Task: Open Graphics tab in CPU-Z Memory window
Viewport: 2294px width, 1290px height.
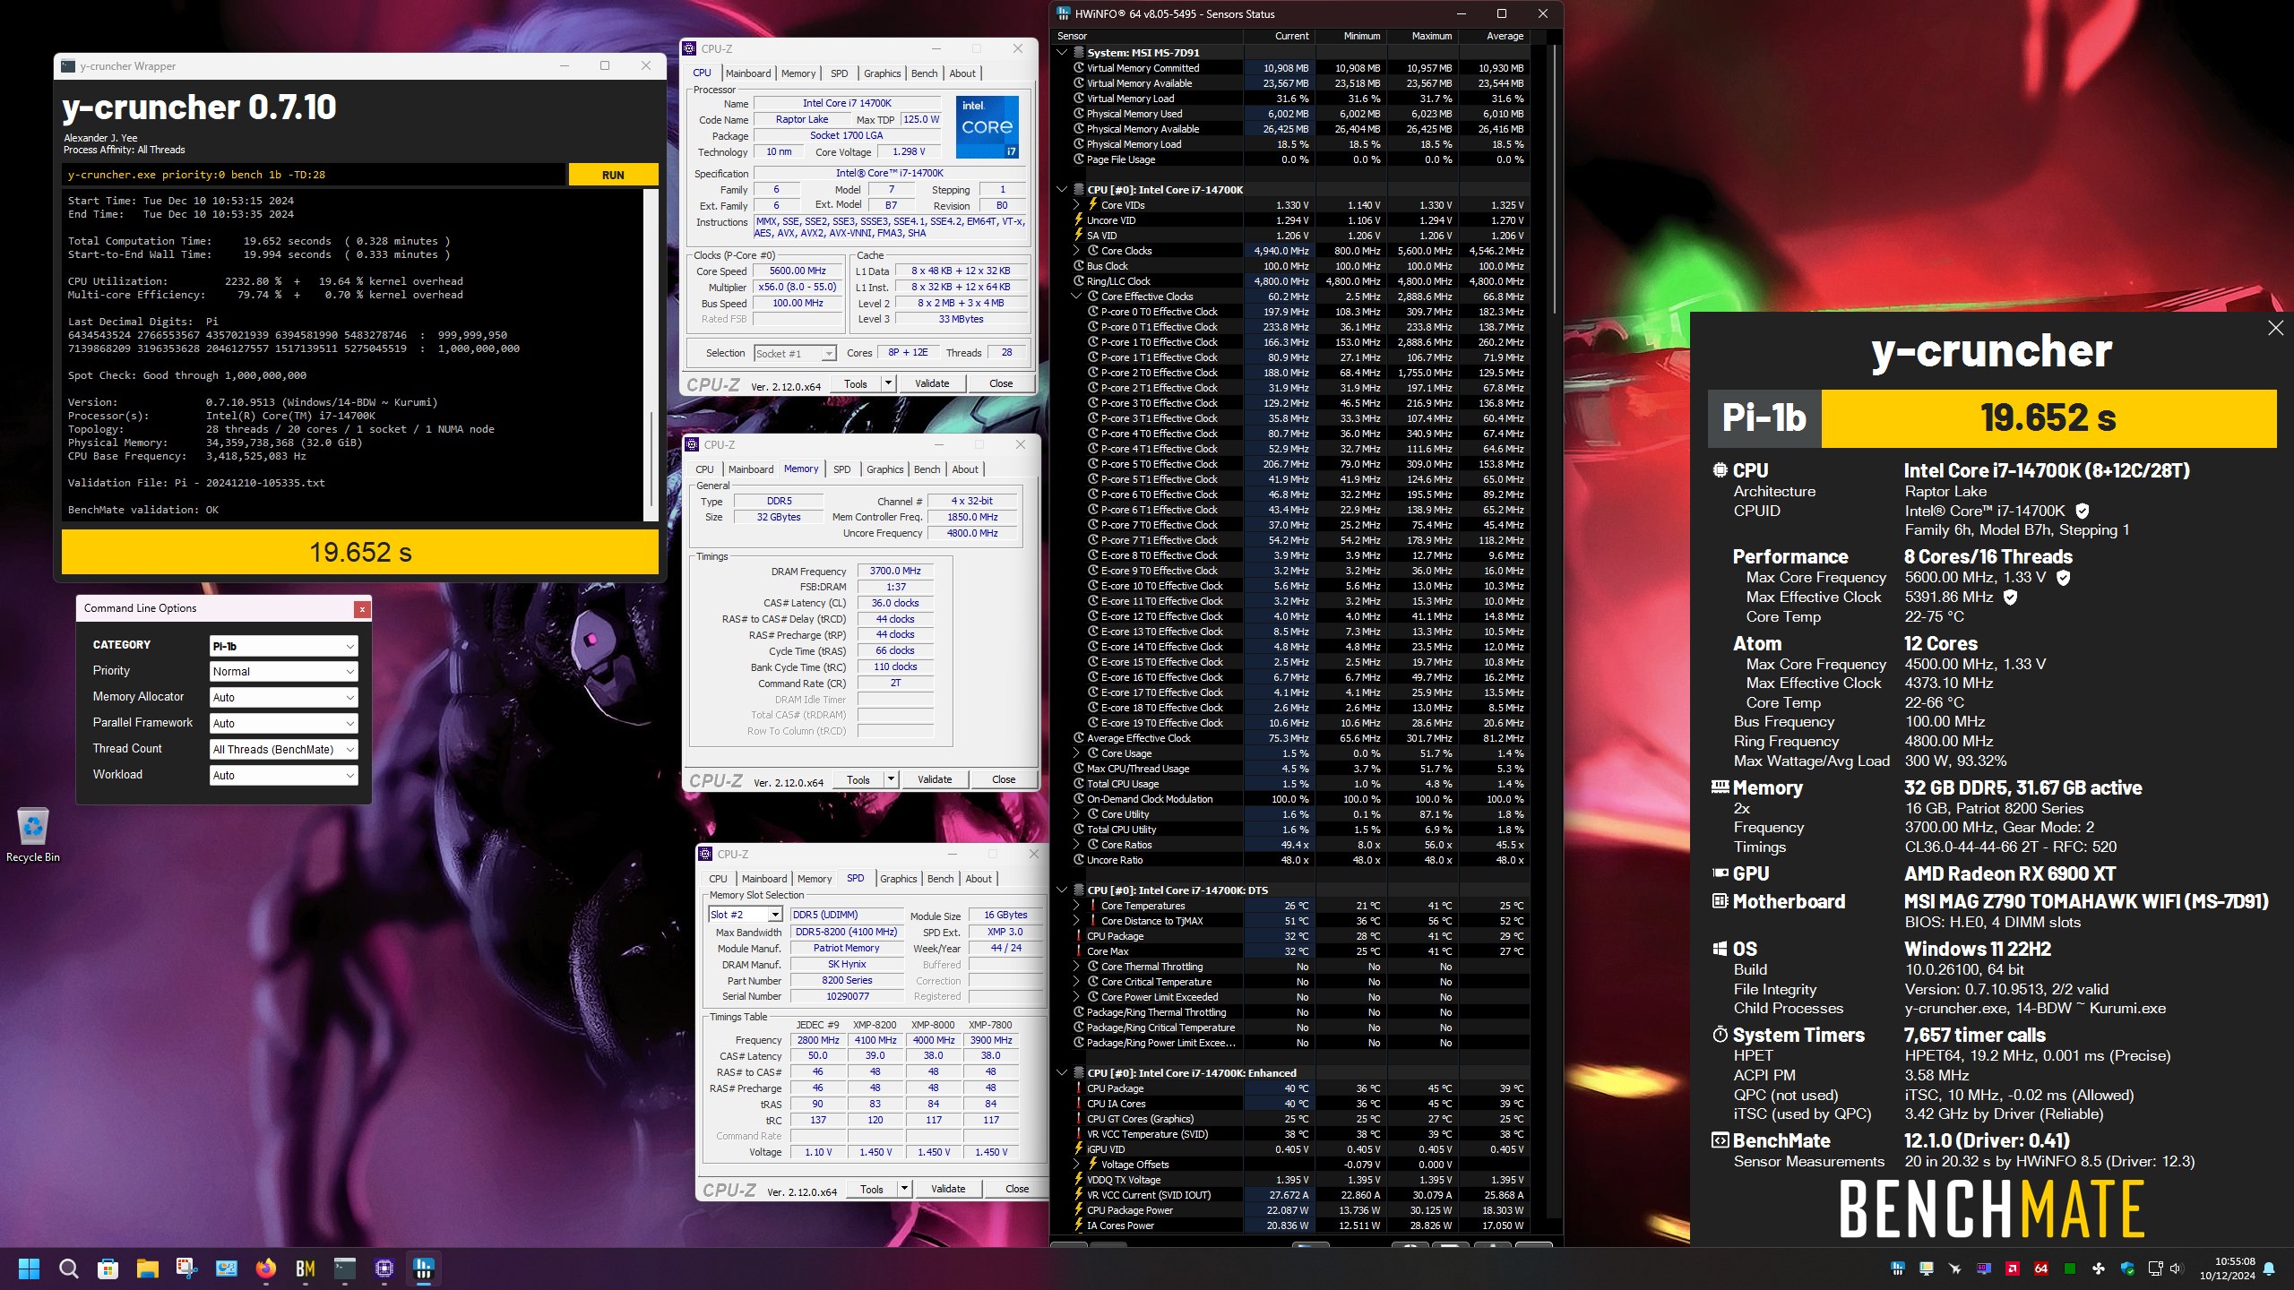Action: click(884, 469)
